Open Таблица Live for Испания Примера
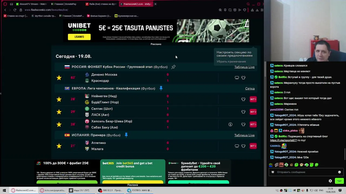The image size is (346, 194). click(244, 135)
